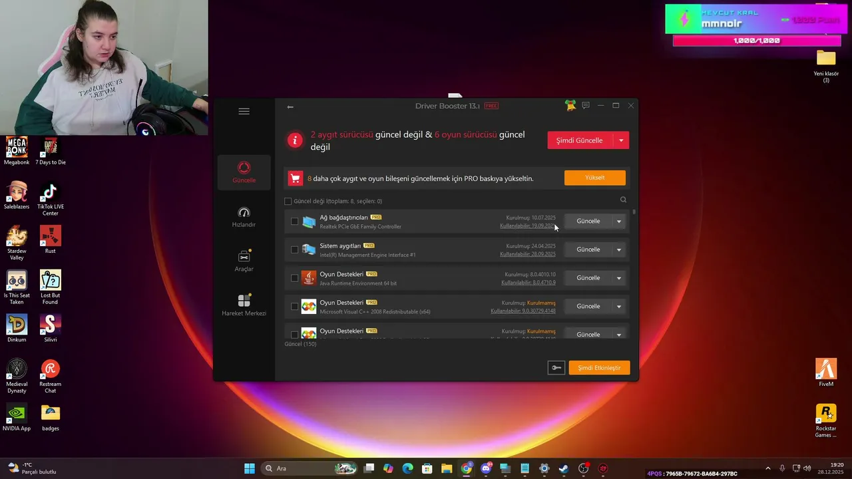The width and height of the screenshot is (852, 479).
Task: Click Güncelle for Intel Management Engine Interface
Action: 588,250
